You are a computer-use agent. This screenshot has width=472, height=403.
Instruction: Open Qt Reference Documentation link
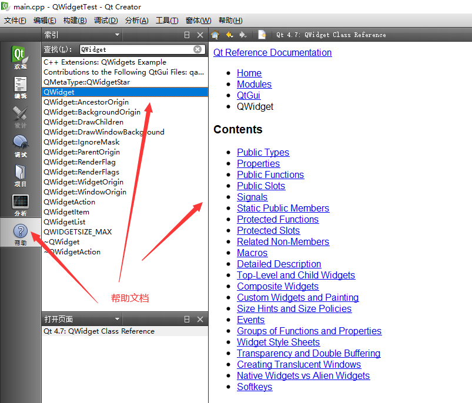coord(272,52)
